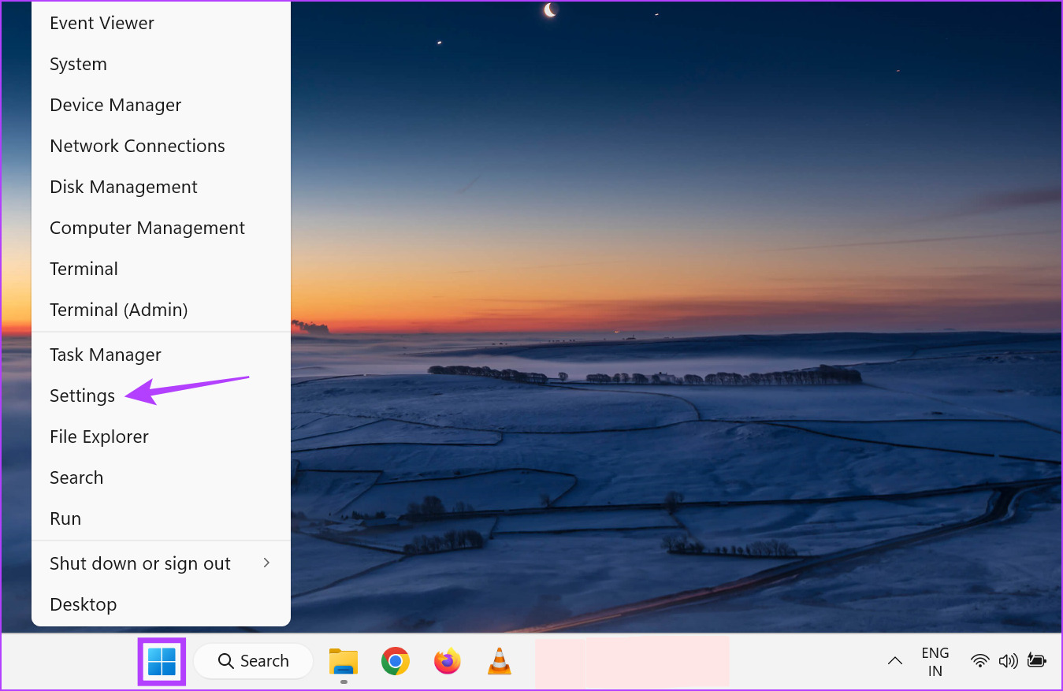The image size is (1063, 691).
Task: Click the speaker volume tray icon
Action: click(x=1008, y=661)
